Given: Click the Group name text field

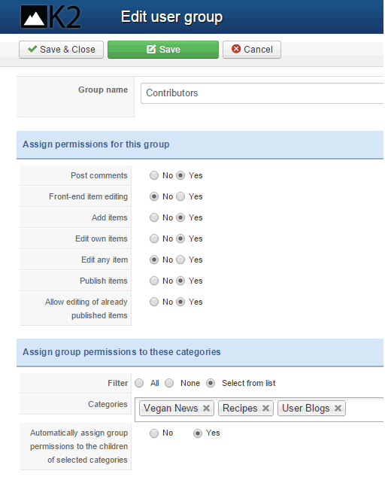Looking at the screenshot, I should pyautogui.click(x=262, y=93).
